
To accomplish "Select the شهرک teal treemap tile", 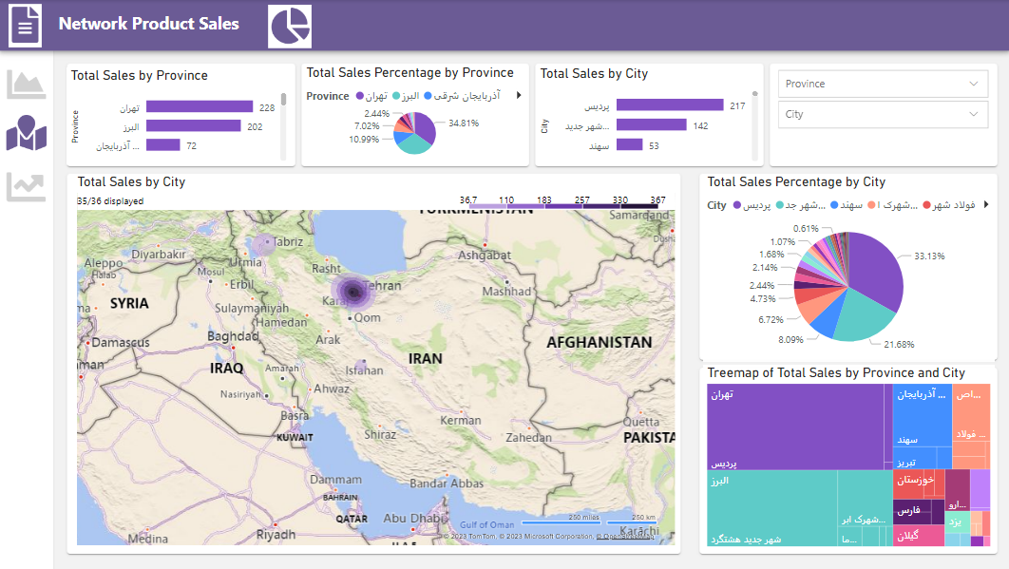I will click(x=865, y=499).
